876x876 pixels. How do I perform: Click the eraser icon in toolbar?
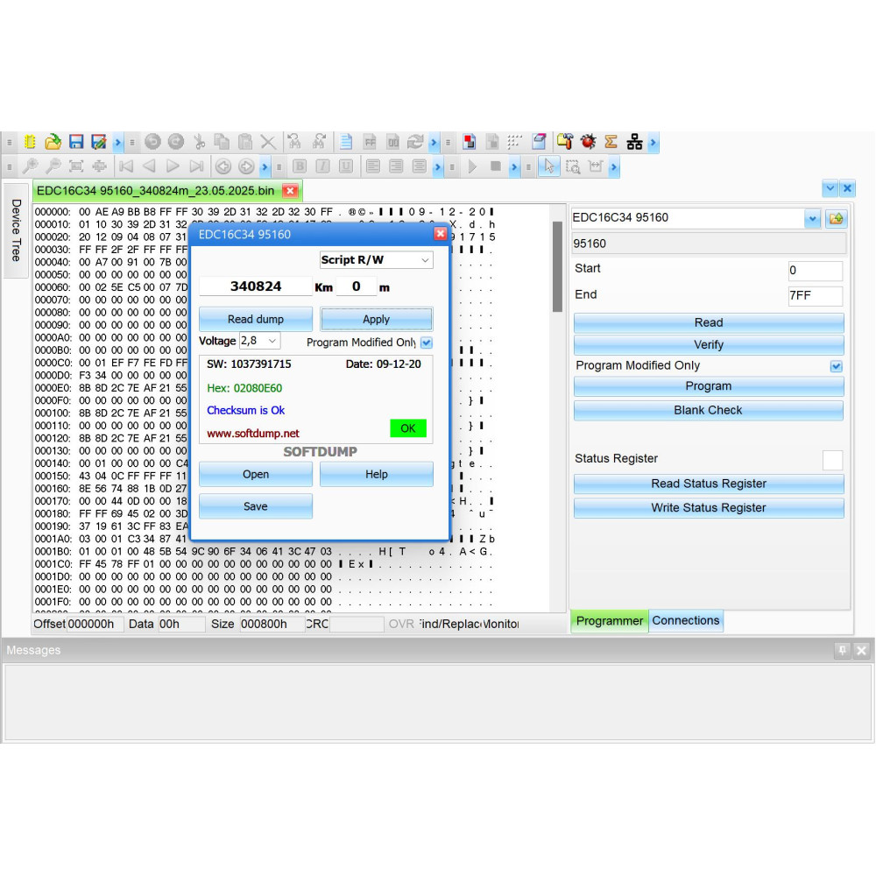[x=539, y=142]
